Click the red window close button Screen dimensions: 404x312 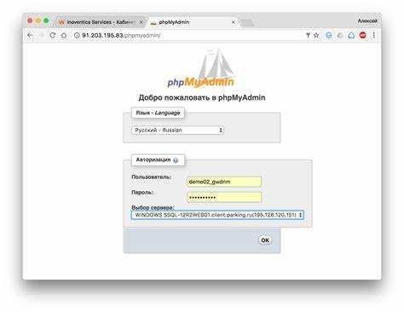(x=30, y=20)
